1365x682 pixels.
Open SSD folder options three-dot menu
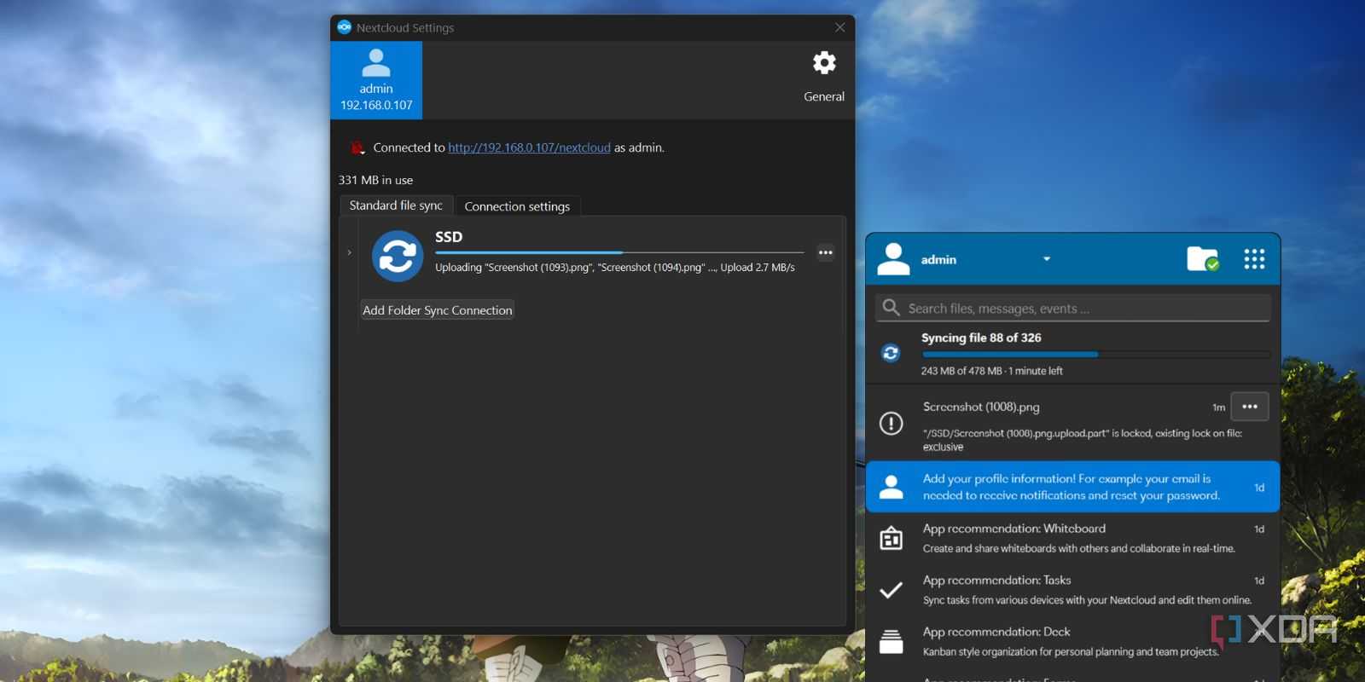pyautogui.click(x=825, y=252)
